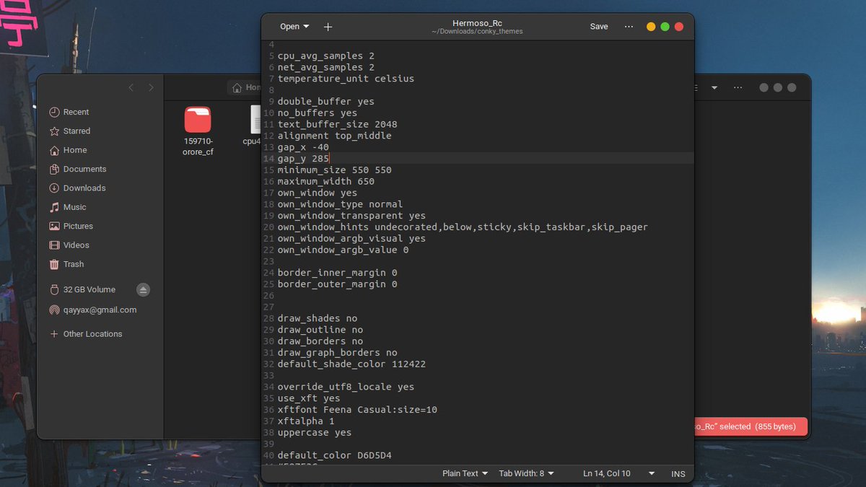Click the line 'maximum_width 650'
The width and height of the screenshot is (866, 487).
coord(326,181)
